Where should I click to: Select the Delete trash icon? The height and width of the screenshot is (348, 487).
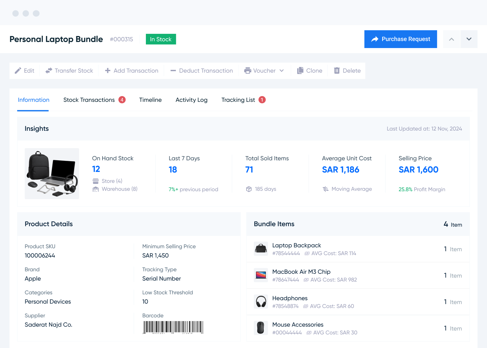click(337, 70)
